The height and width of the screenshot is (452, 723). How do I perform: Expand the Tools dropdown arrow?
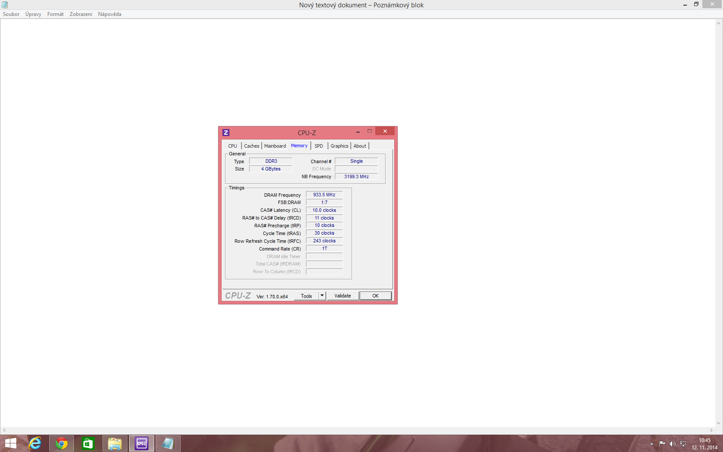click(x=322, y=296)
